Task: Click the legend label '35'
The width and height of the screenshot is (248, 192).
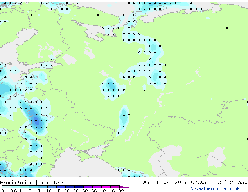Action: point(94,190)
